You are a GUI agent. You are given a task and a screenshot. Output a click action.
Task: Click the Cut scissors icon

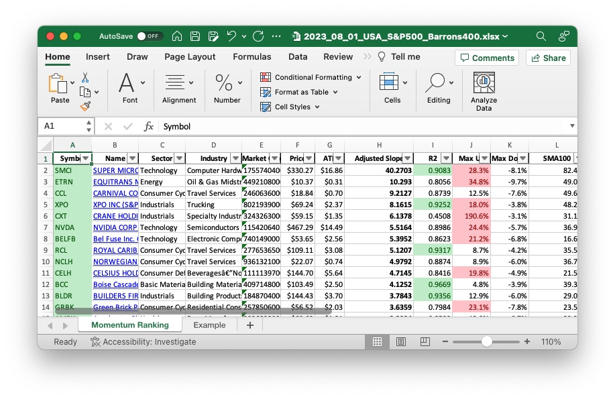click(85, 78)
